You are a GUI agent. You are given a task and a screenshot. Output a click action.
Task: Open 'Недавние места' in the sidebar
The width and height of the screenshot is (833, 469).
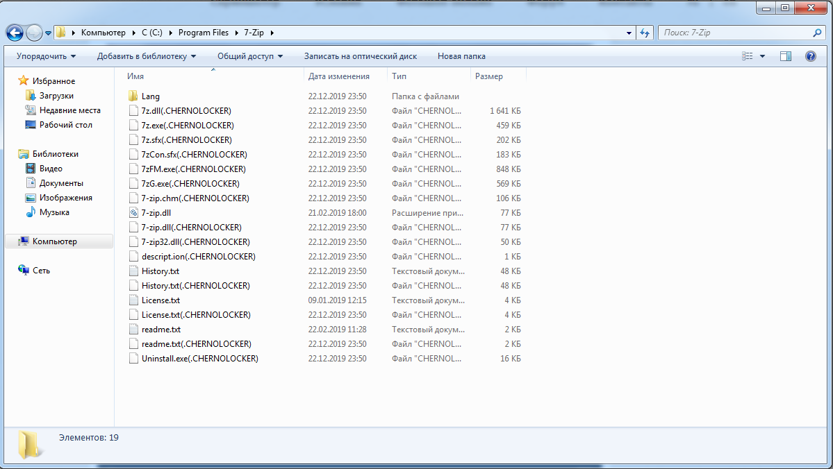(x=69, y=110)
